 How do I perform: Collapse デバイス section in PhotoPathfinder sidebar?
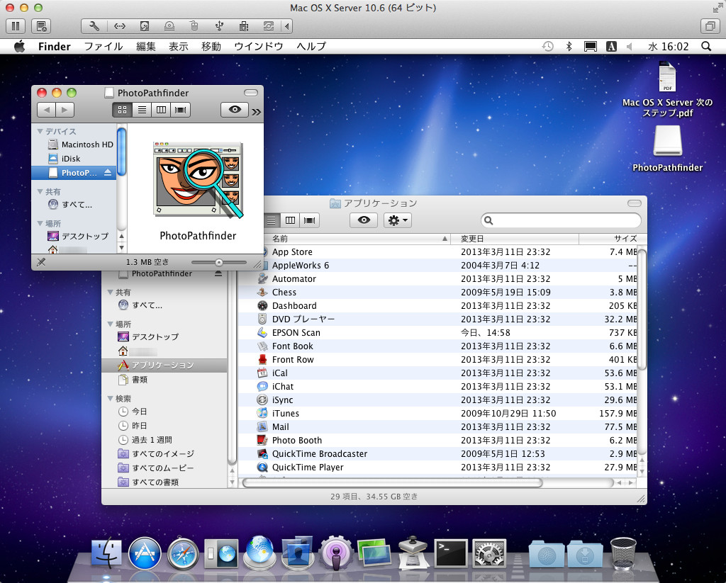[40, 132]
